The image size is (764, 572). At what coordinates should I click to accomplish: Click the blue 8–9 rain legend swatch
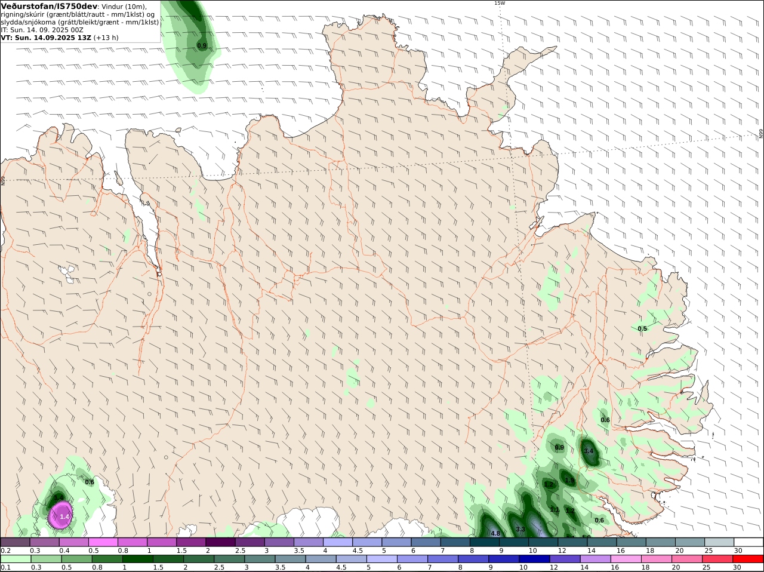click(473, 559)
